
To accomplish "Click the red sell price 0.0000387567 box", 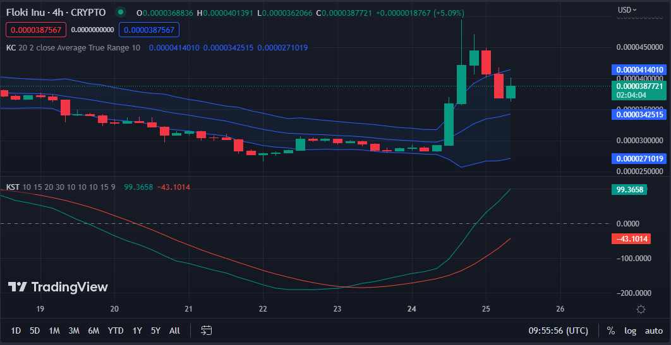I will (36, 30).
